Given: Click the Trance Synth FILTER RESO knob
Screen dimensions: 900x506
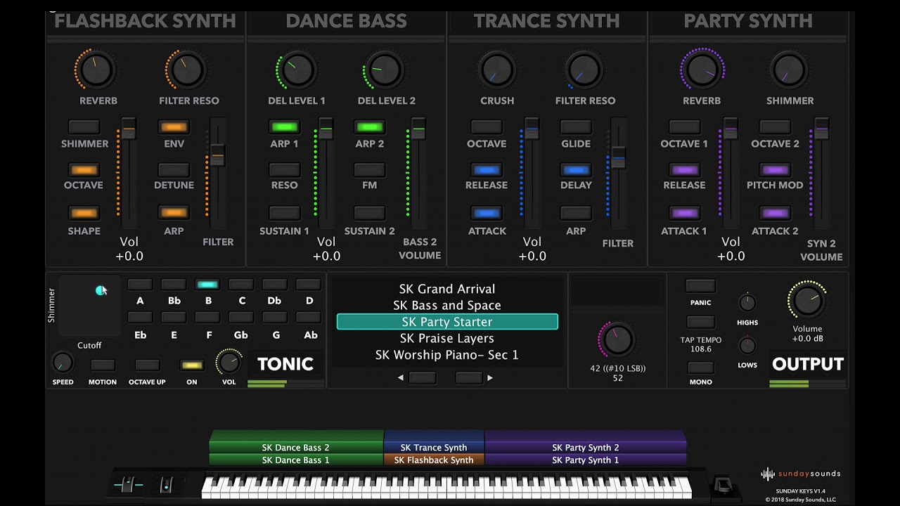Looking at the screenshot, I should point(584,70).
